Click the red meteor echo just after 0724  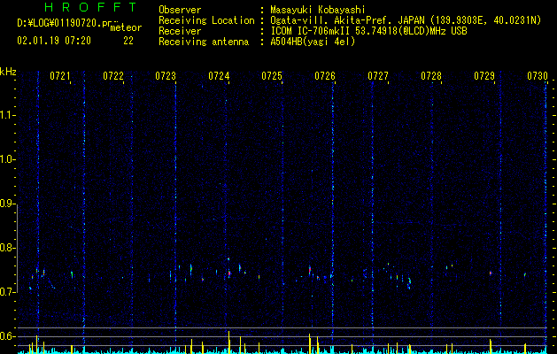(x=229, y=273)
